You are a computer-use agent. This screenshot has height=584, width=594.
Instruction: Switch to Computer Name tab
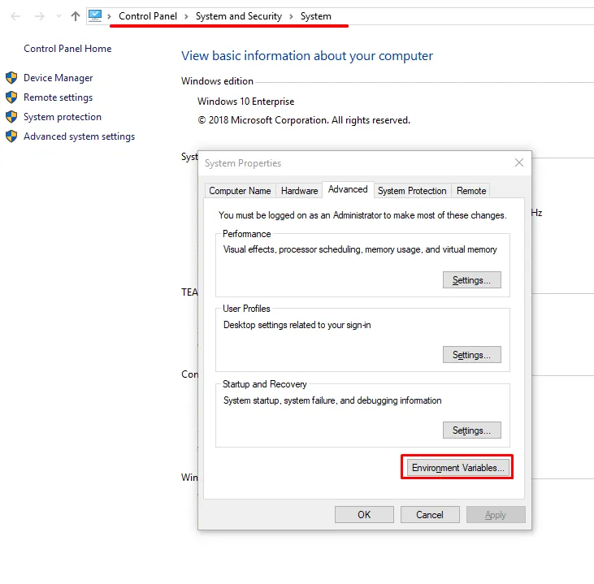tap(240, 191)
